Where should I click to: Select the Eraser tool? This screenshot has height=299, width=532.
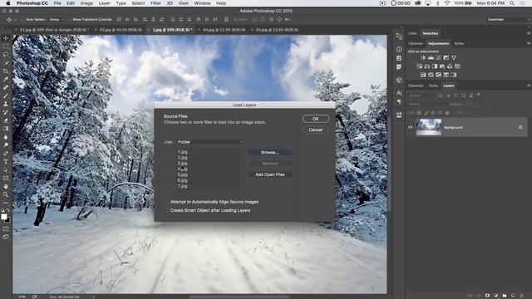[6, 120]
